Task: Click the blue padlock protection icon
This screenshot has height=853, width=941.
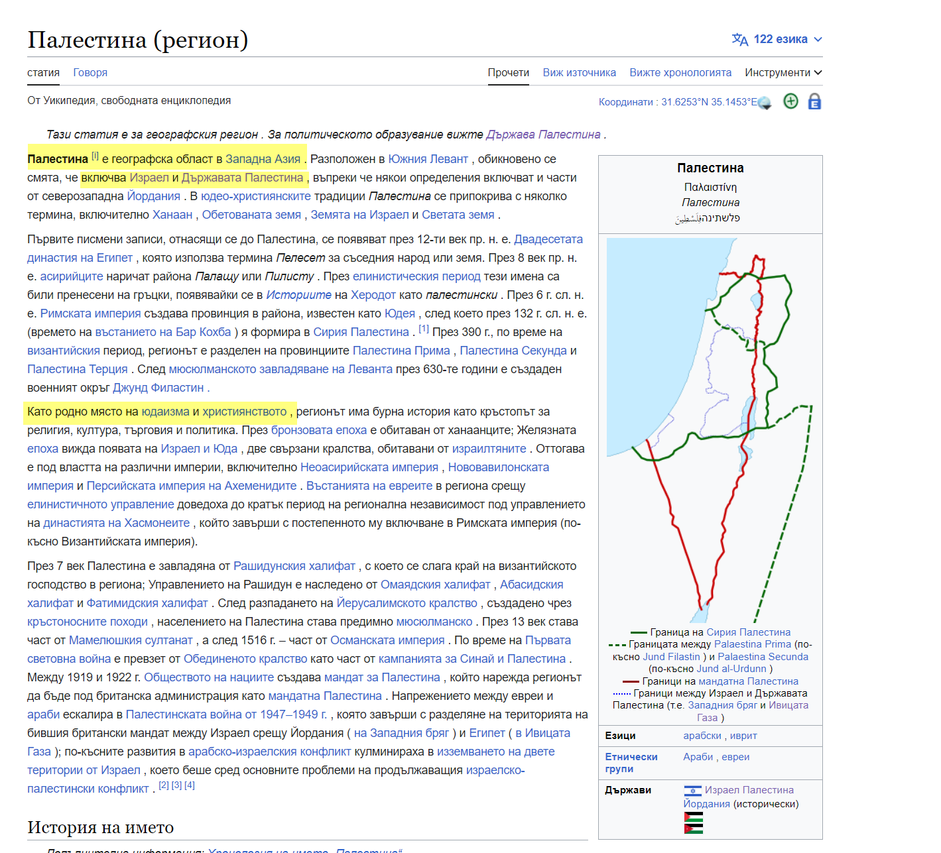Action: [814, 101]
